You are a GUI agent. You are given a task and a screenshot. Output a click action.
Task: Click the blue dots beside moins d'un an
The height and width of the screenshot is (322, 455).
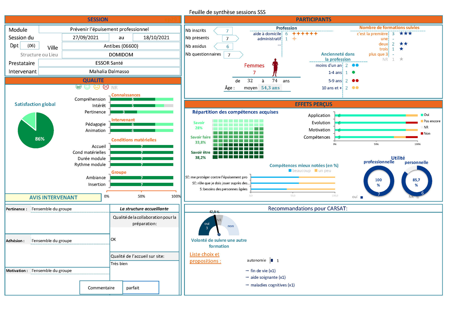pyautogui.click(x=355, y=65)
